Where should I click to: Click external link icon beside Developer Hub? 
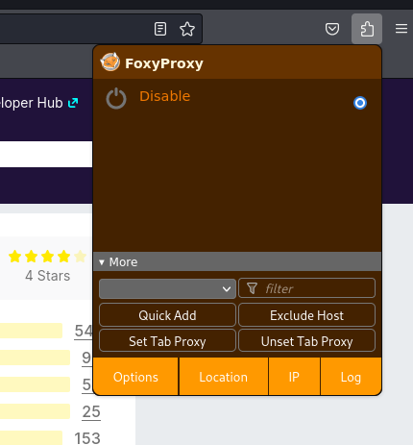[x=73, y=103]
